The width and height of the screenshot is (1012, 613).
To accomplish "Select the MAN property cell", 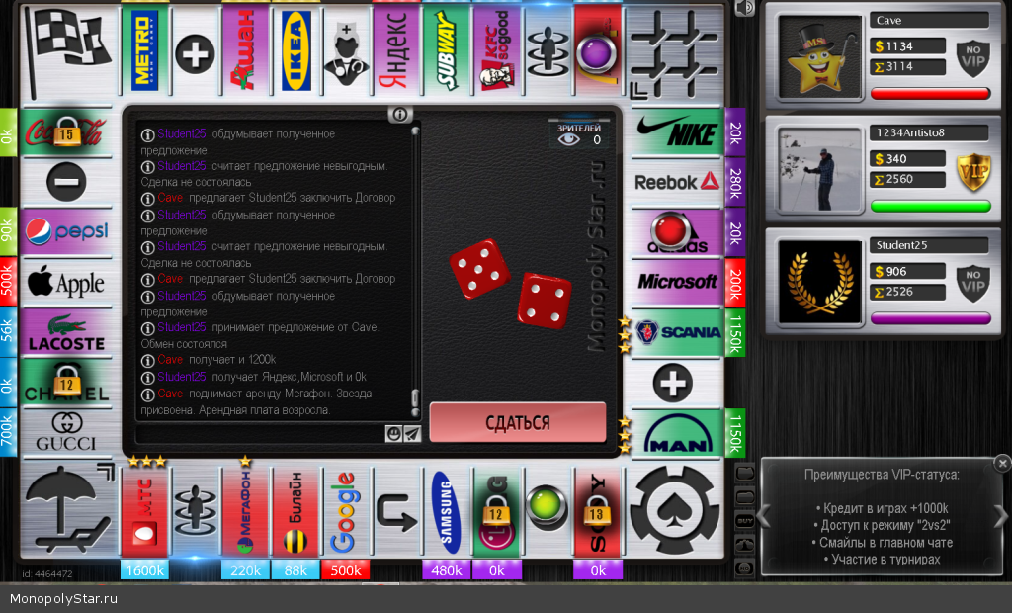I will click(676, 433).
